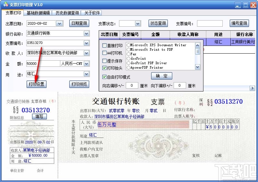Viewport: 258px width, 182px height.
Task: Click the 日期查询 button
Action: click(x=79, y=23)
